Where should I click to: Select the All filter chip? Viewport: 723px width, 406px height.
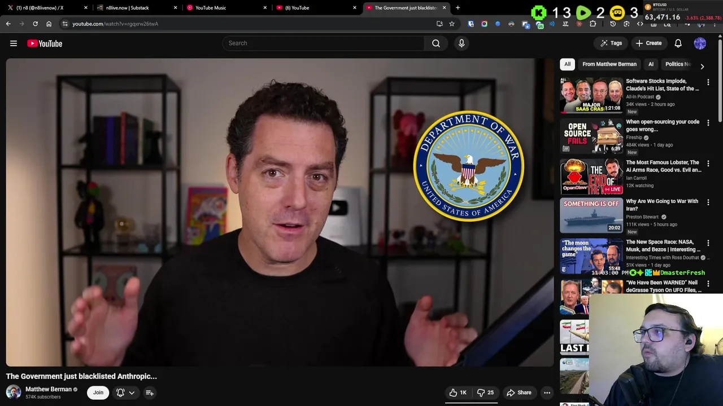point(567,64)
